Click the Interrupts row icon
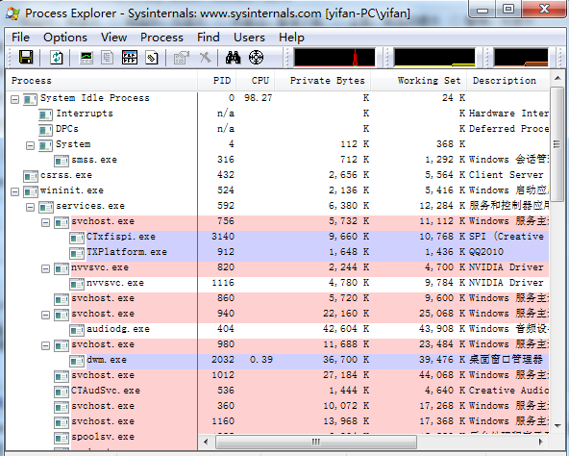This screenshot has width=569, height=456. point(46,114)
